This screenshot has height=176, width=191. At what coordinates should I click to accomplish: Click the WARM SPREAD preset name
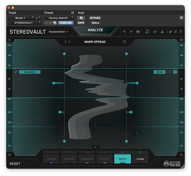[95, 42]
